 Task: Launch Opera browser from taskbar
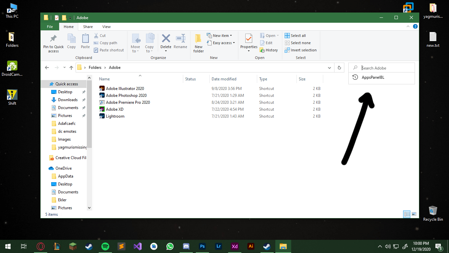pyautogui.click(x=41, y=246)
